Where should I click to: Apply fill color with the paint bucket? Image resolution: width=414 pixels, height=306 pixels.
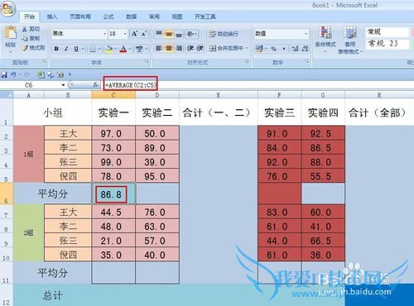tap(109, 49)
